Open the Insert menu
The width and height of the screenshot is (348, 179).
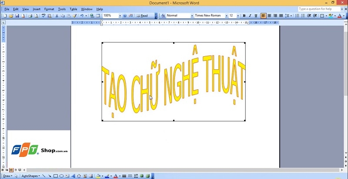point(37,9)
